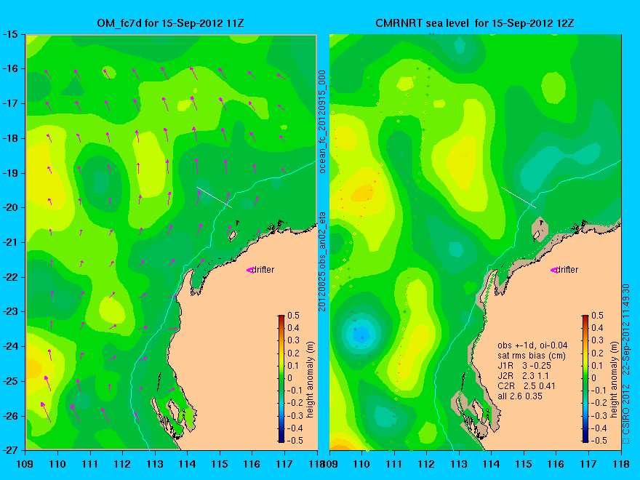
Task: Click the magenta drifter marker on the right map
Action: 554,270
